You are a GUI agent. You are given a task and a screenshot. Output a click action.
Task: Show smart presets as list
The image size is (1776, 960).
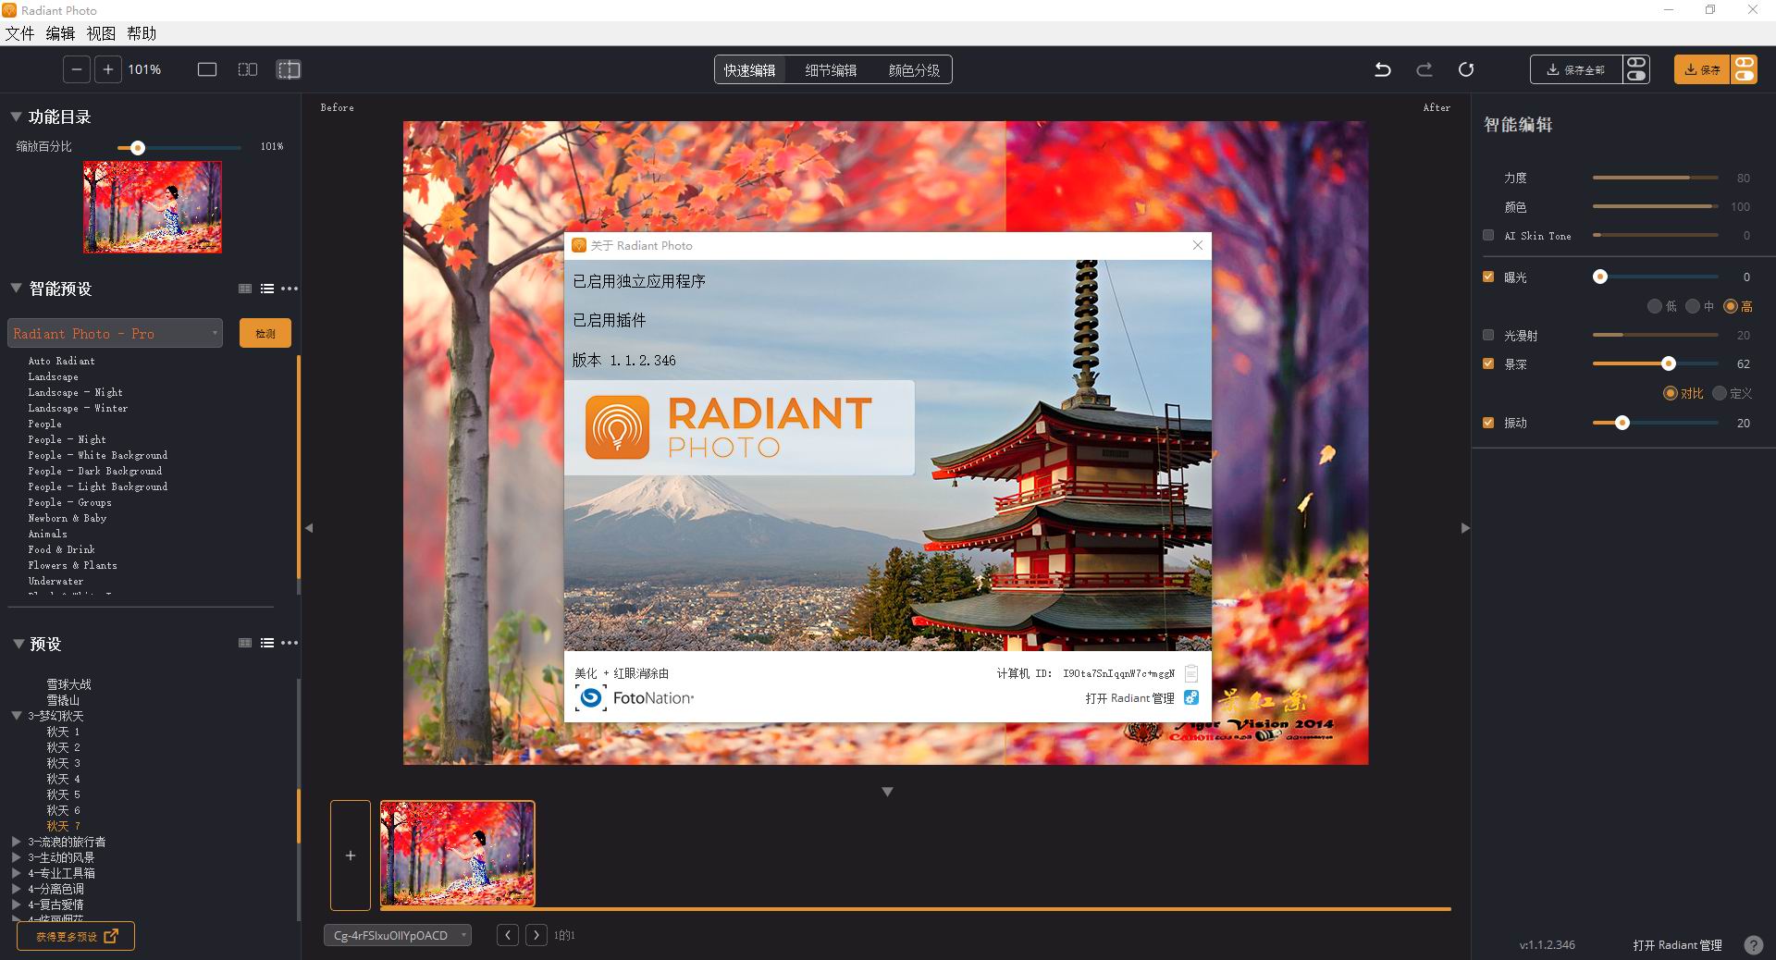tap(267, 289)
